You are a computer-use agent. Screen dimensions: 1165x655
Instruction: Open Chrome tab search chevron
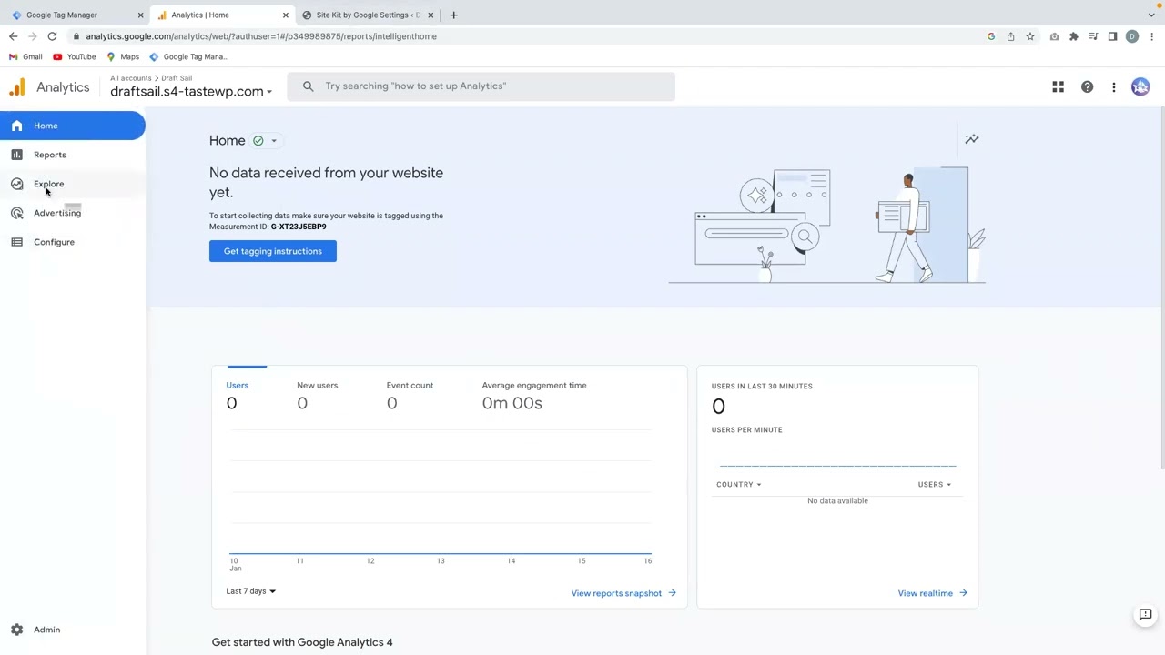click(x=1151, y=15)
